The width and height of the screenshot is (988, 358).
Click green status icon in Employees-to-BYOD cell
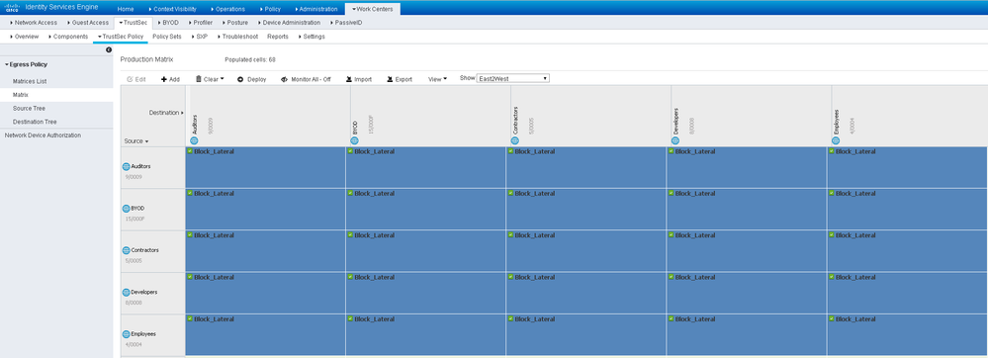pyautogui.click(x=350, y=318)
